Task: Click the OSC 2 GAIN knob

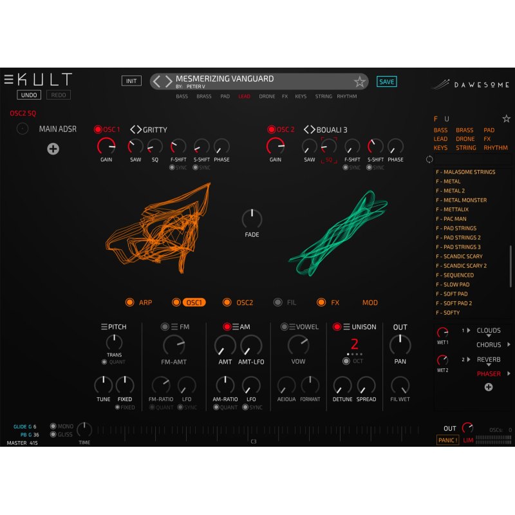Action: click(276, 147)
